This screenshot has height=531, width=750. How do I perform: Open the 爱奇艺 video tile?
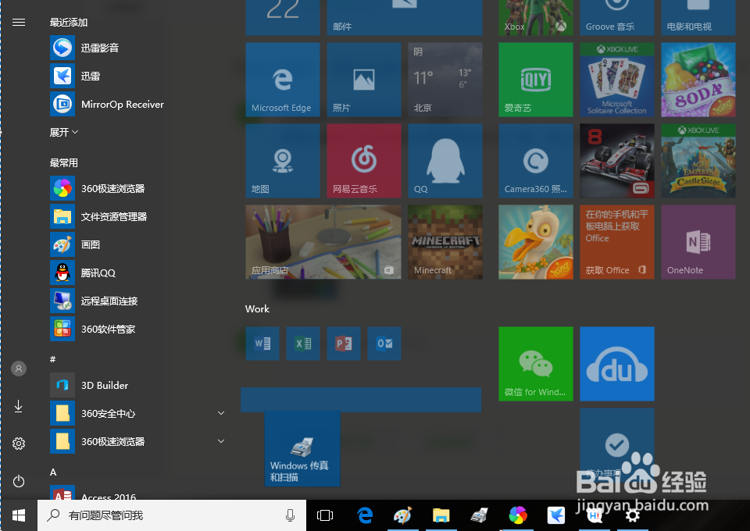(535, 80)
